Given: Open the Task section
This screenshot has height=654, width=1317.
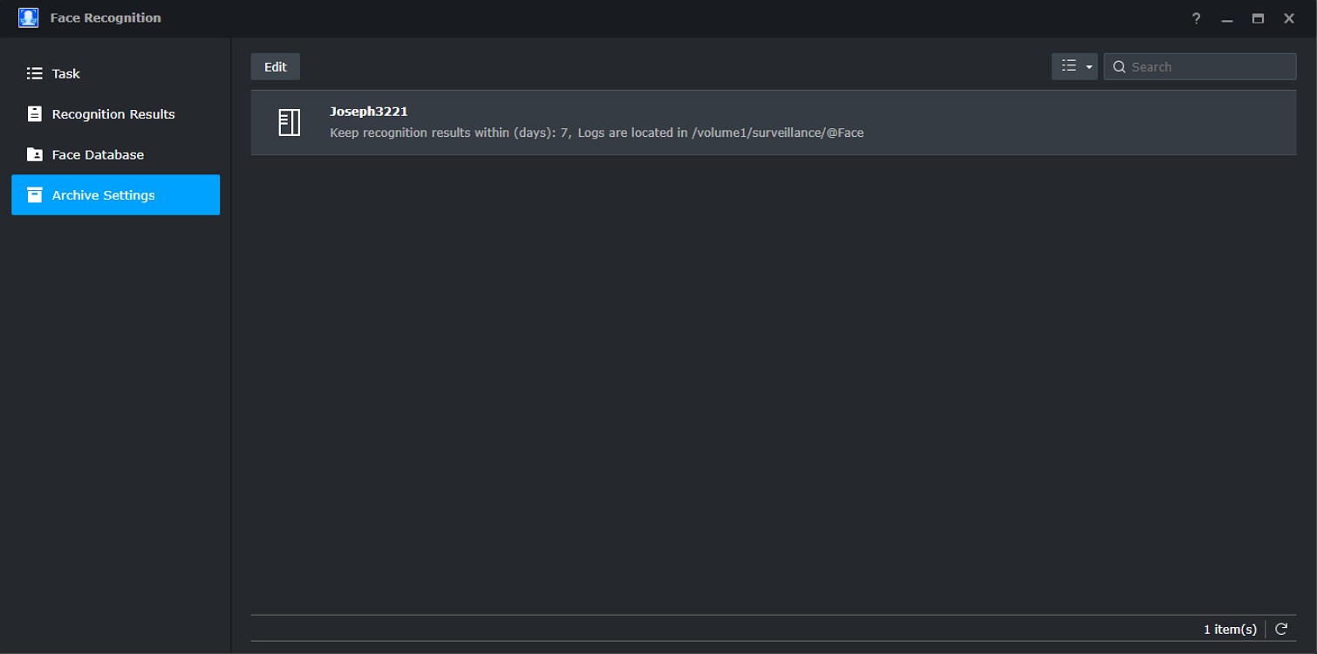Looking at the screenshot, I should 66,74.
